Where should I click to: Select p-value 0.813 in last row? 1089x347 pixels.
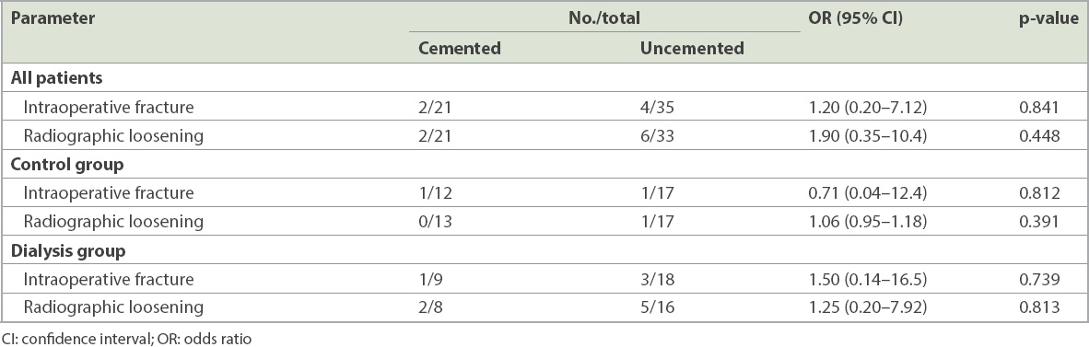click(1039, 307)
